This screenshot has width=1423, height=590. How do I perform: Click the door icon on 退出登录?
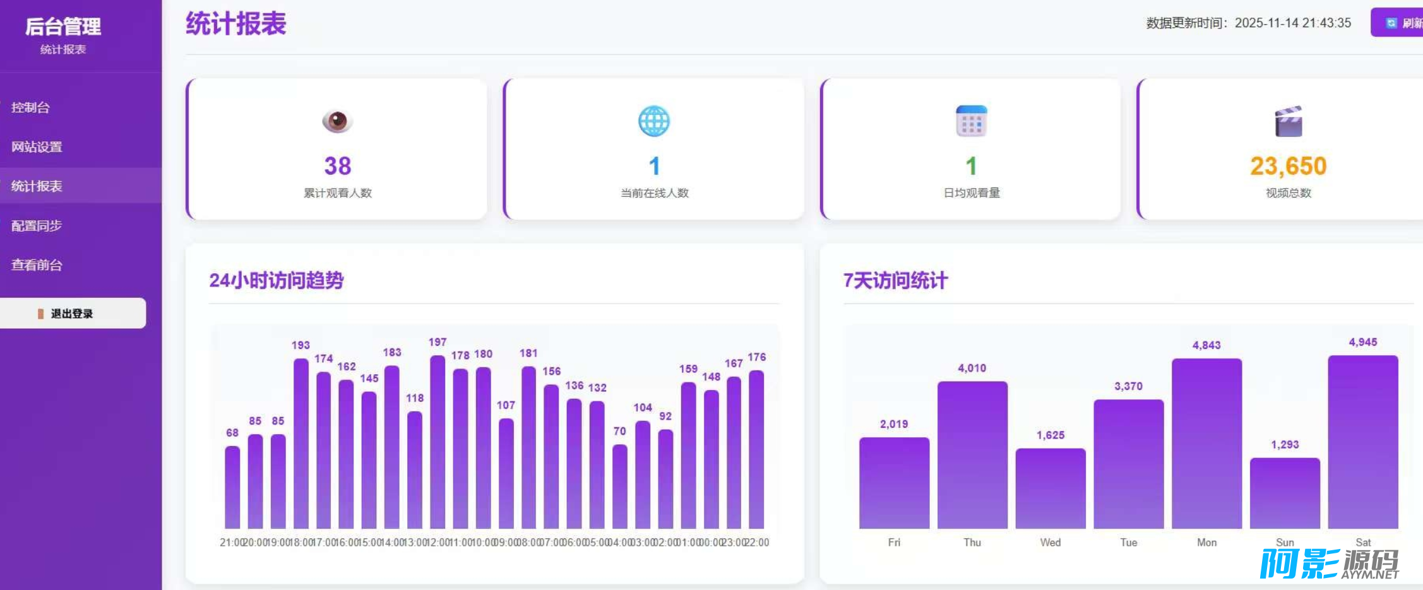[41, 314]
